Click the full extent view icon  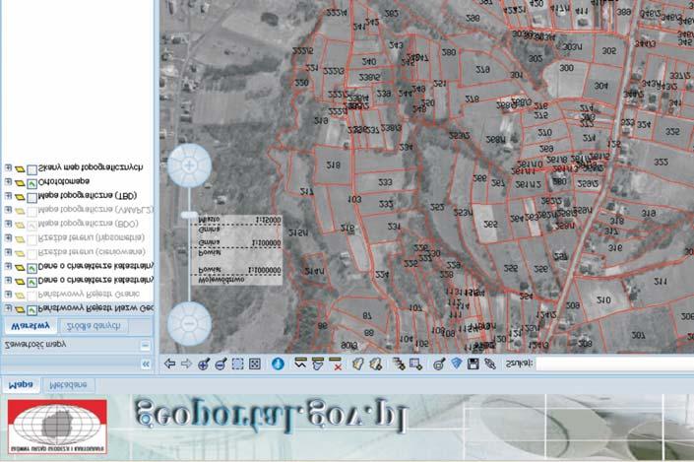[255, 364]
